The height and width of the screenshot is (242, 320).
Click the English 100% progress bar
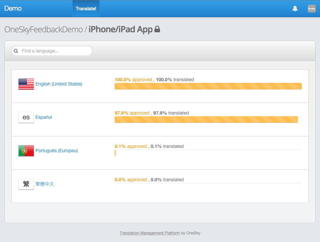tap(208, 86)
